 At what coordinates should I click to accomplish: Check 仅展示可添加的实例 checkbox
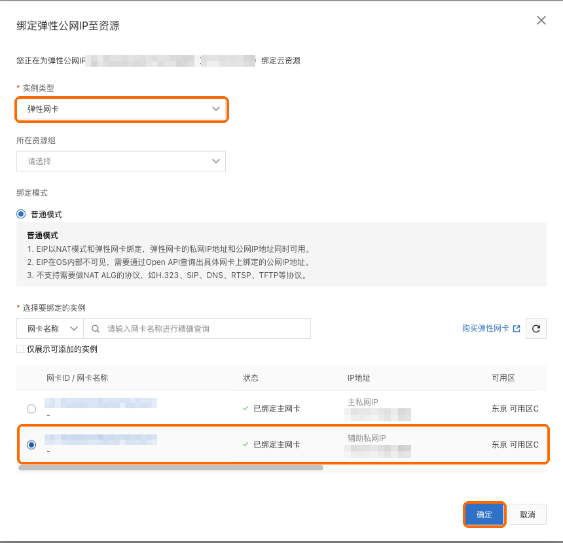click(x=20, y=349)
